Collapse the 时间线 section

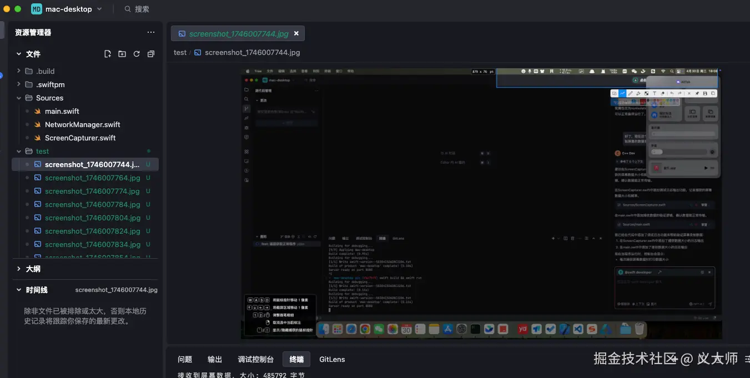pos(18,290)
